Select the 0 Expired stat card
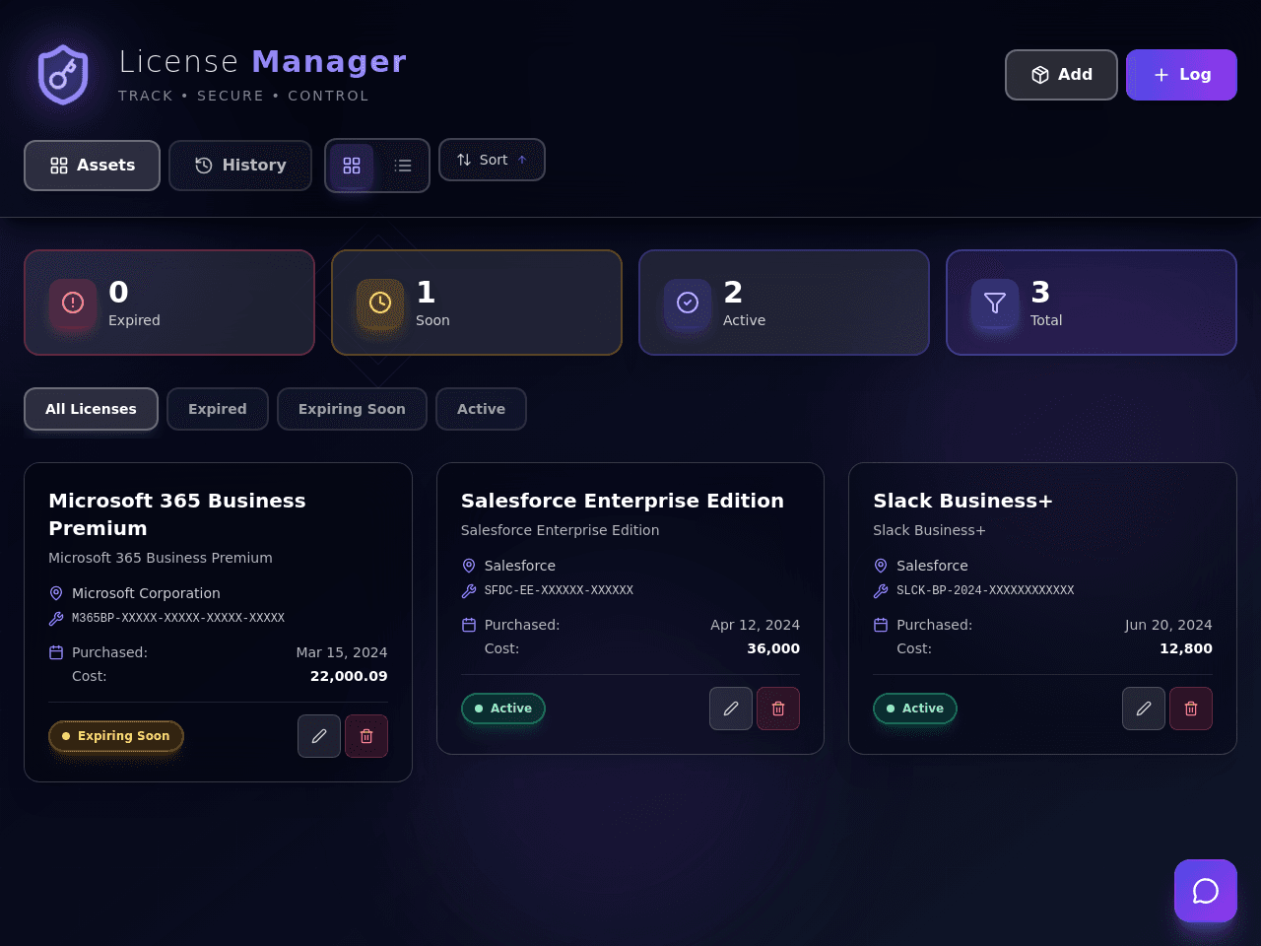The height and width of the screenshot is (946, 1261). (169, 303)
